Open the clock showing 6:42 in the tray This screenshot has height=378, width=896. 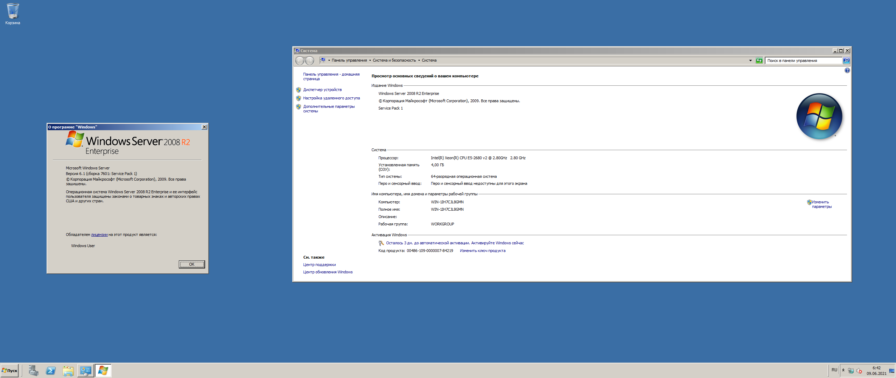click(x=876, y=371)
